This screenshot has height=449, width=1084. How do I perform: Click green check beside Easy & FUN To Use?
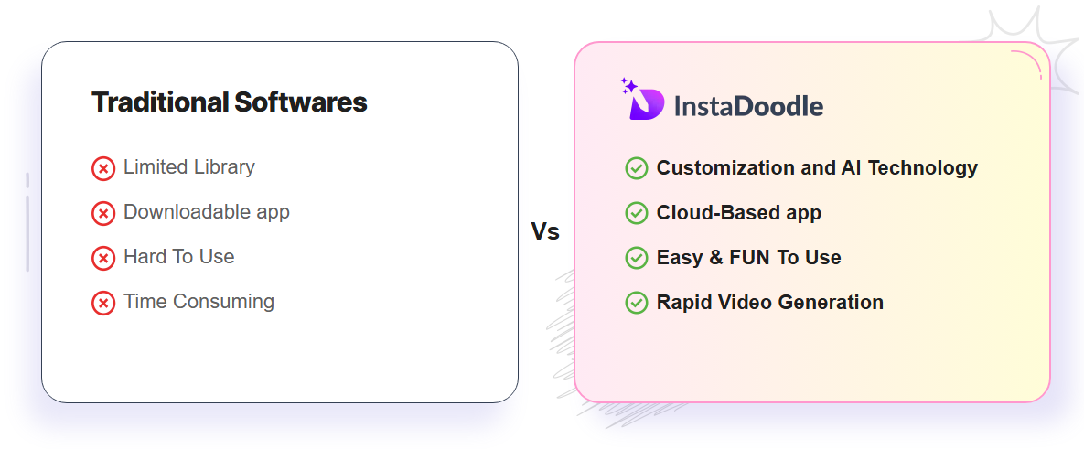click(637, 258)
